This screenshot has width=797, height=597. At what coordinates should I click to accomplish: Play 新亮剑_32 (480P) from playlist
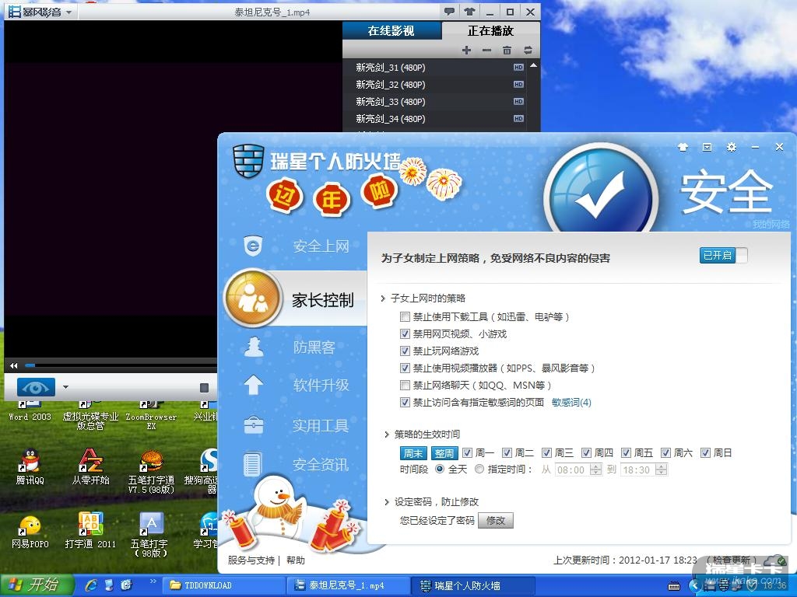pyautogui.click(x=435, y=85)
